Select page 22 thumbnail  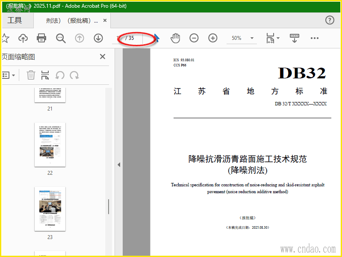[x=50, y=145]
